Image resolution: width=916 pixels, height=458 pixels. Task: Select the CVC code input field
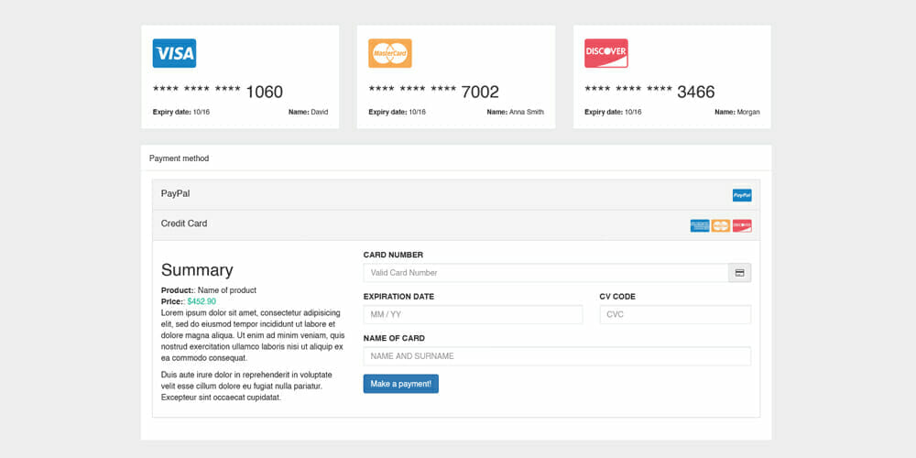[675, 315]
